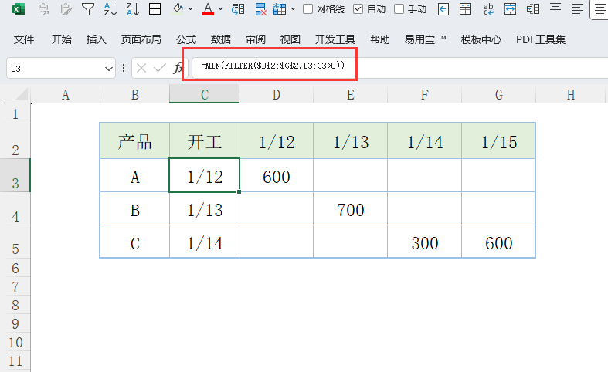The width and height of the screenshot is (608, 372).
Task: Click the paste formatting brush clipboard icon
Action: (x=66, y=9)
